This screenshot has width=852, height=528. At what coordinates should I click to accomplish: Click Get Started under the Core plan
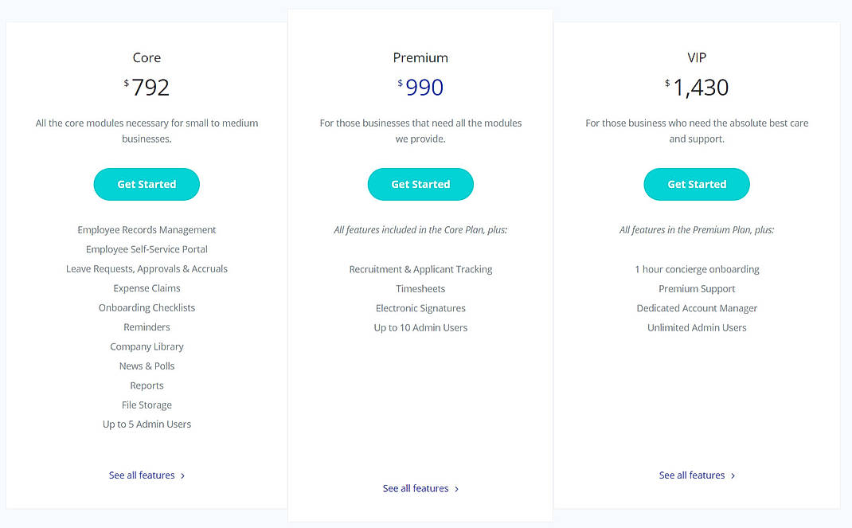click(147, 184)
